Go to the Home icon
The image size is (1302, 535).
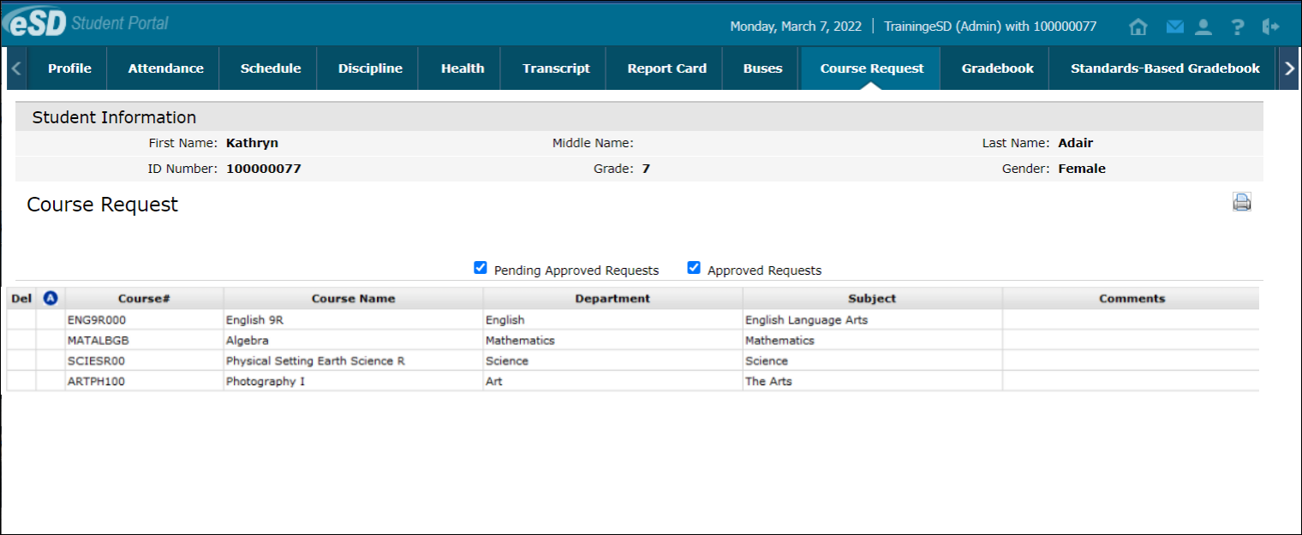1138,27
